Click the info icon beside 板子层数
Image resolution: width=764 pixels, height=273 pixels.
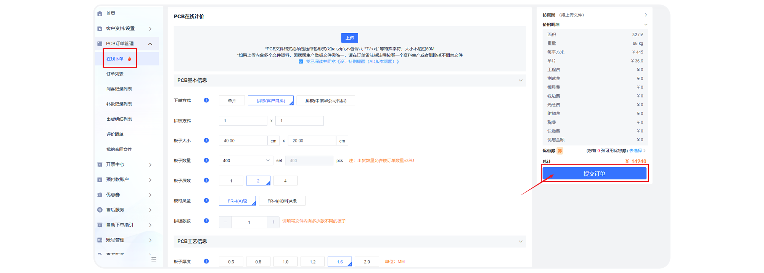206,180
